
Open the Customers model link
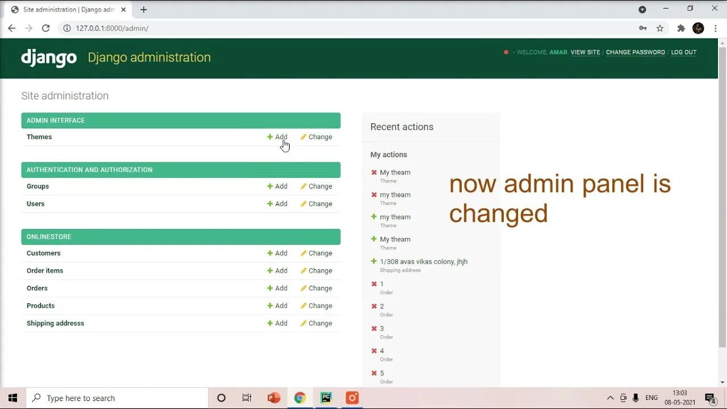43,253
